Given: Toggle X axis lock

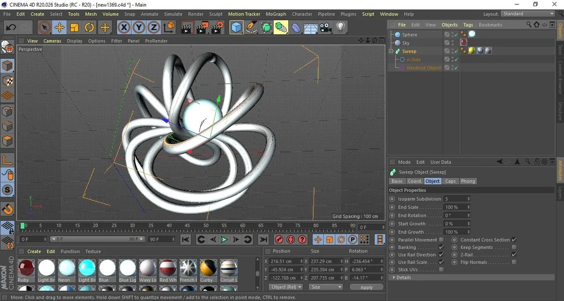Looking at the screenshot, I should (124, 28).
